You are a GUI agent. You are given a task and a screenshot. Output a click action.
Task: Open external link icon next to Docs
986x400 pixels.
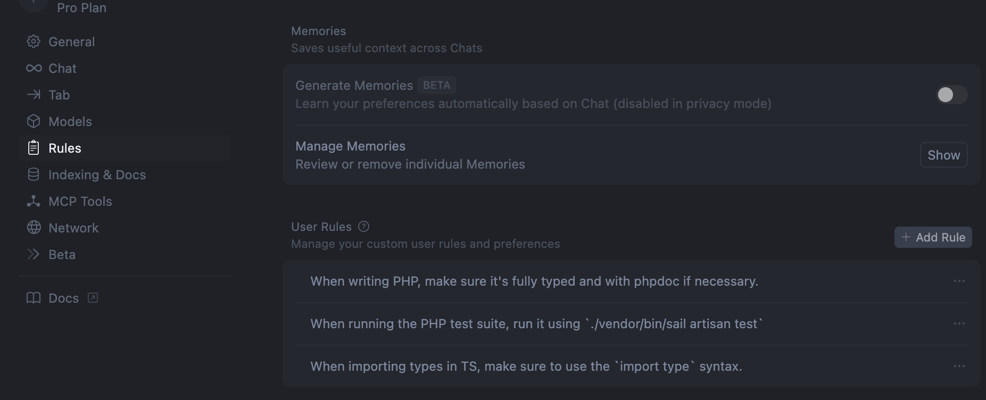(93, 298)
